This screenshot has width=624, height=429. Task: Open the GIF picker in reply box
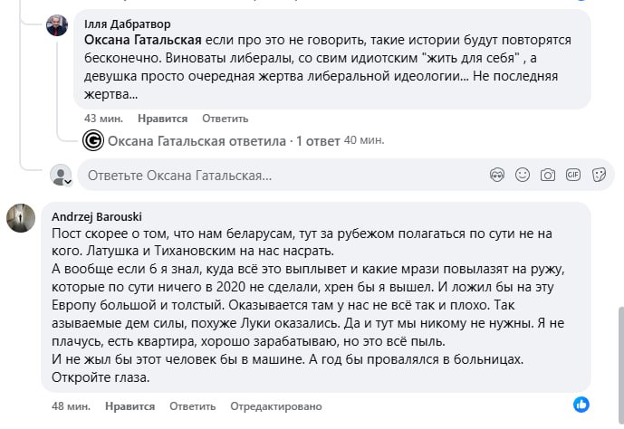[x=573, y=175]
